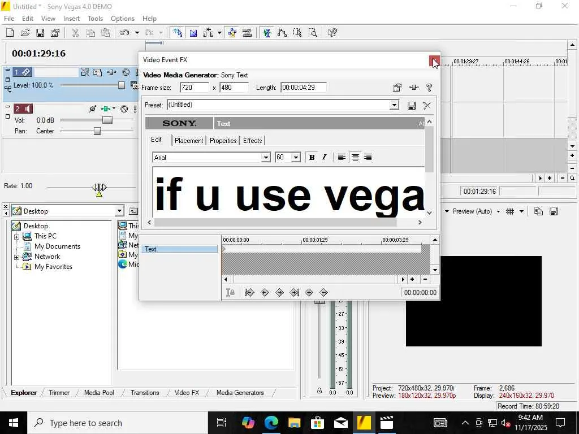Undo the last action with Undo icon
Viewport: 579px width, 434px height.
pyautogui.click(x=124, y=33)
